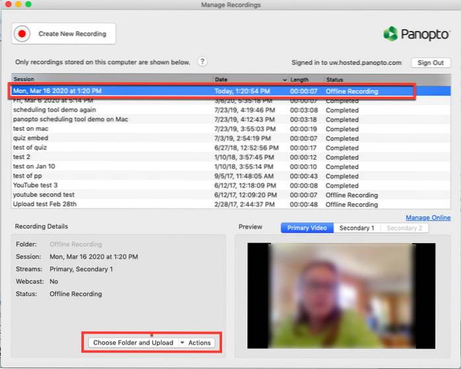The width and height of the screenshot is (461, 369).
Task: Click Choose Folder and Upload button
Action: pyautogui.click(x=133, y=343)
